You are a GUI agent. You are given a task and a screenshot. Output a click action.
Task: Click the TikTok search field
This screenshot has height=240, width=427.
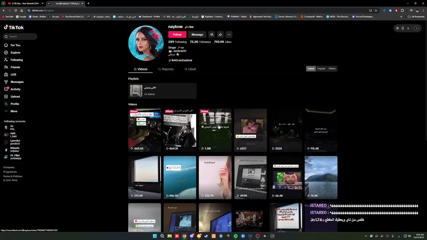[x=20, y=36]
